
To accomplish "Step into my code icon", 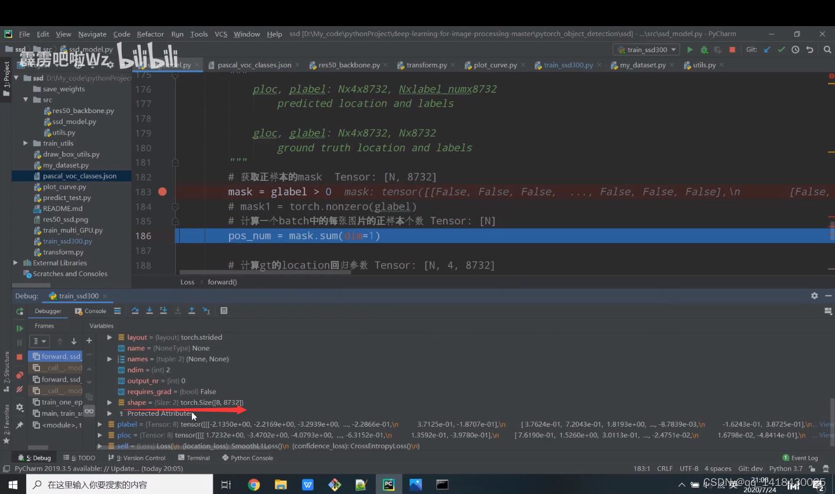I will [164, 311].
